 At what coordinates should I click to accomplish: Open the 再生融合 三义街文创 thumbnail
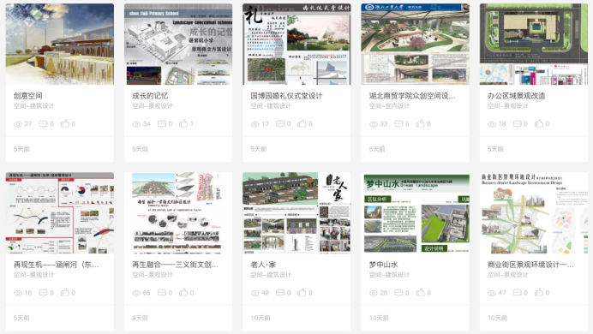[x=178, y=213]
